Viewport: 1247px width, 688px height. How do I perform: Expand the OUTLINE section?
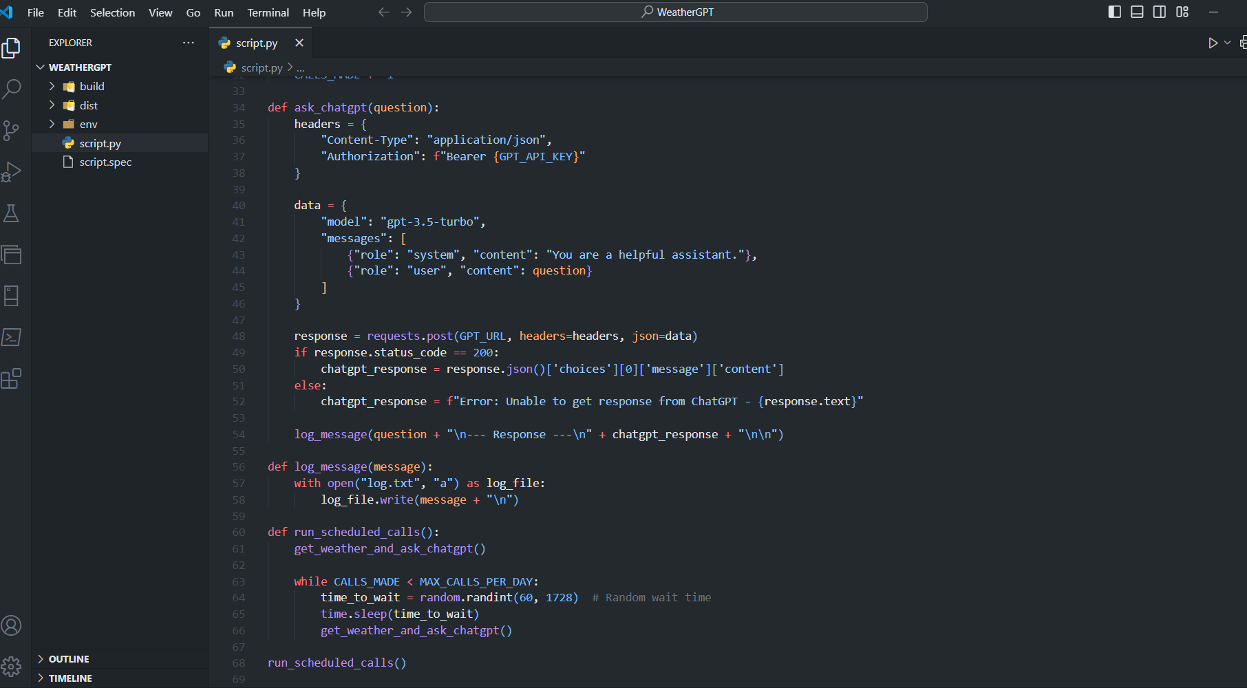click(69, 659)
